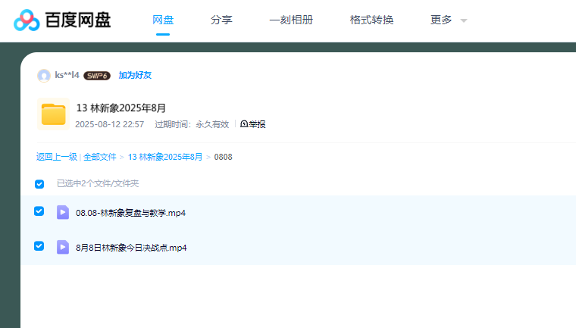576x328 pixels.
Task: Toggle the select-all files checkbox
Action: pos(39,184)
